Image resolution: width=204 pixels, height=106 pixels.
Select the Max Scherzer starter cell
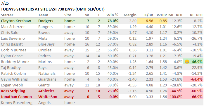19,27
